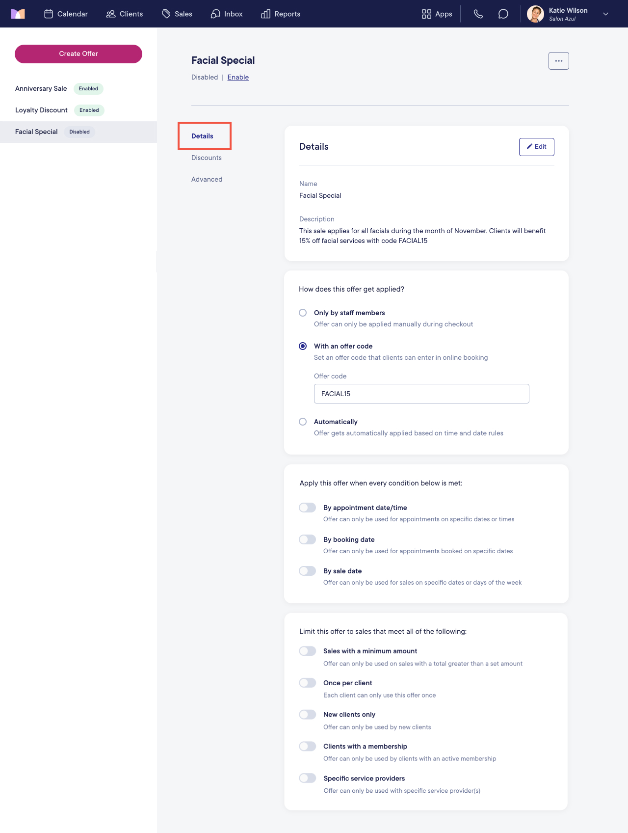Click Katie Wilson's profile avatar
The height and width of the screenshot is (833, 628).
tap(535, 14)
